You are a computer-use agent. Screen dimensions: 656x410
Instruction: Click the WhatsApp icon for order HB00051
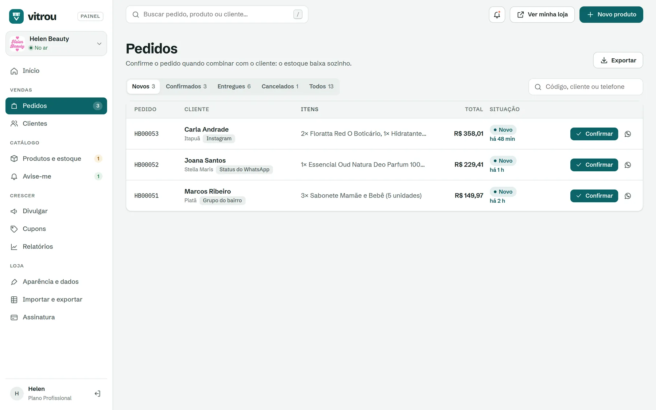point(628,196)
